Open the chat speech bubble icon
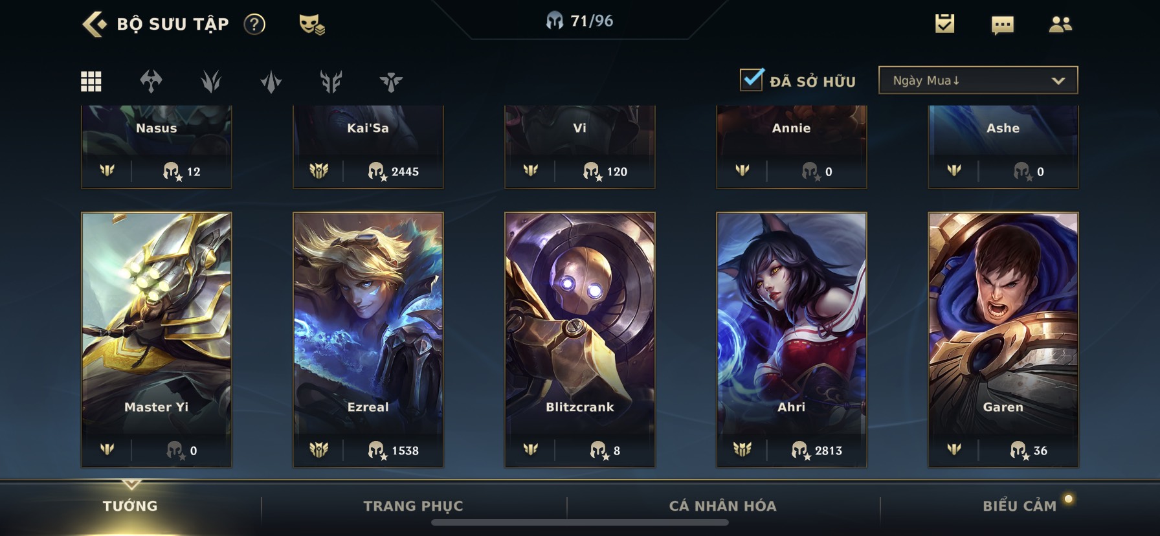 [1002, 25]
